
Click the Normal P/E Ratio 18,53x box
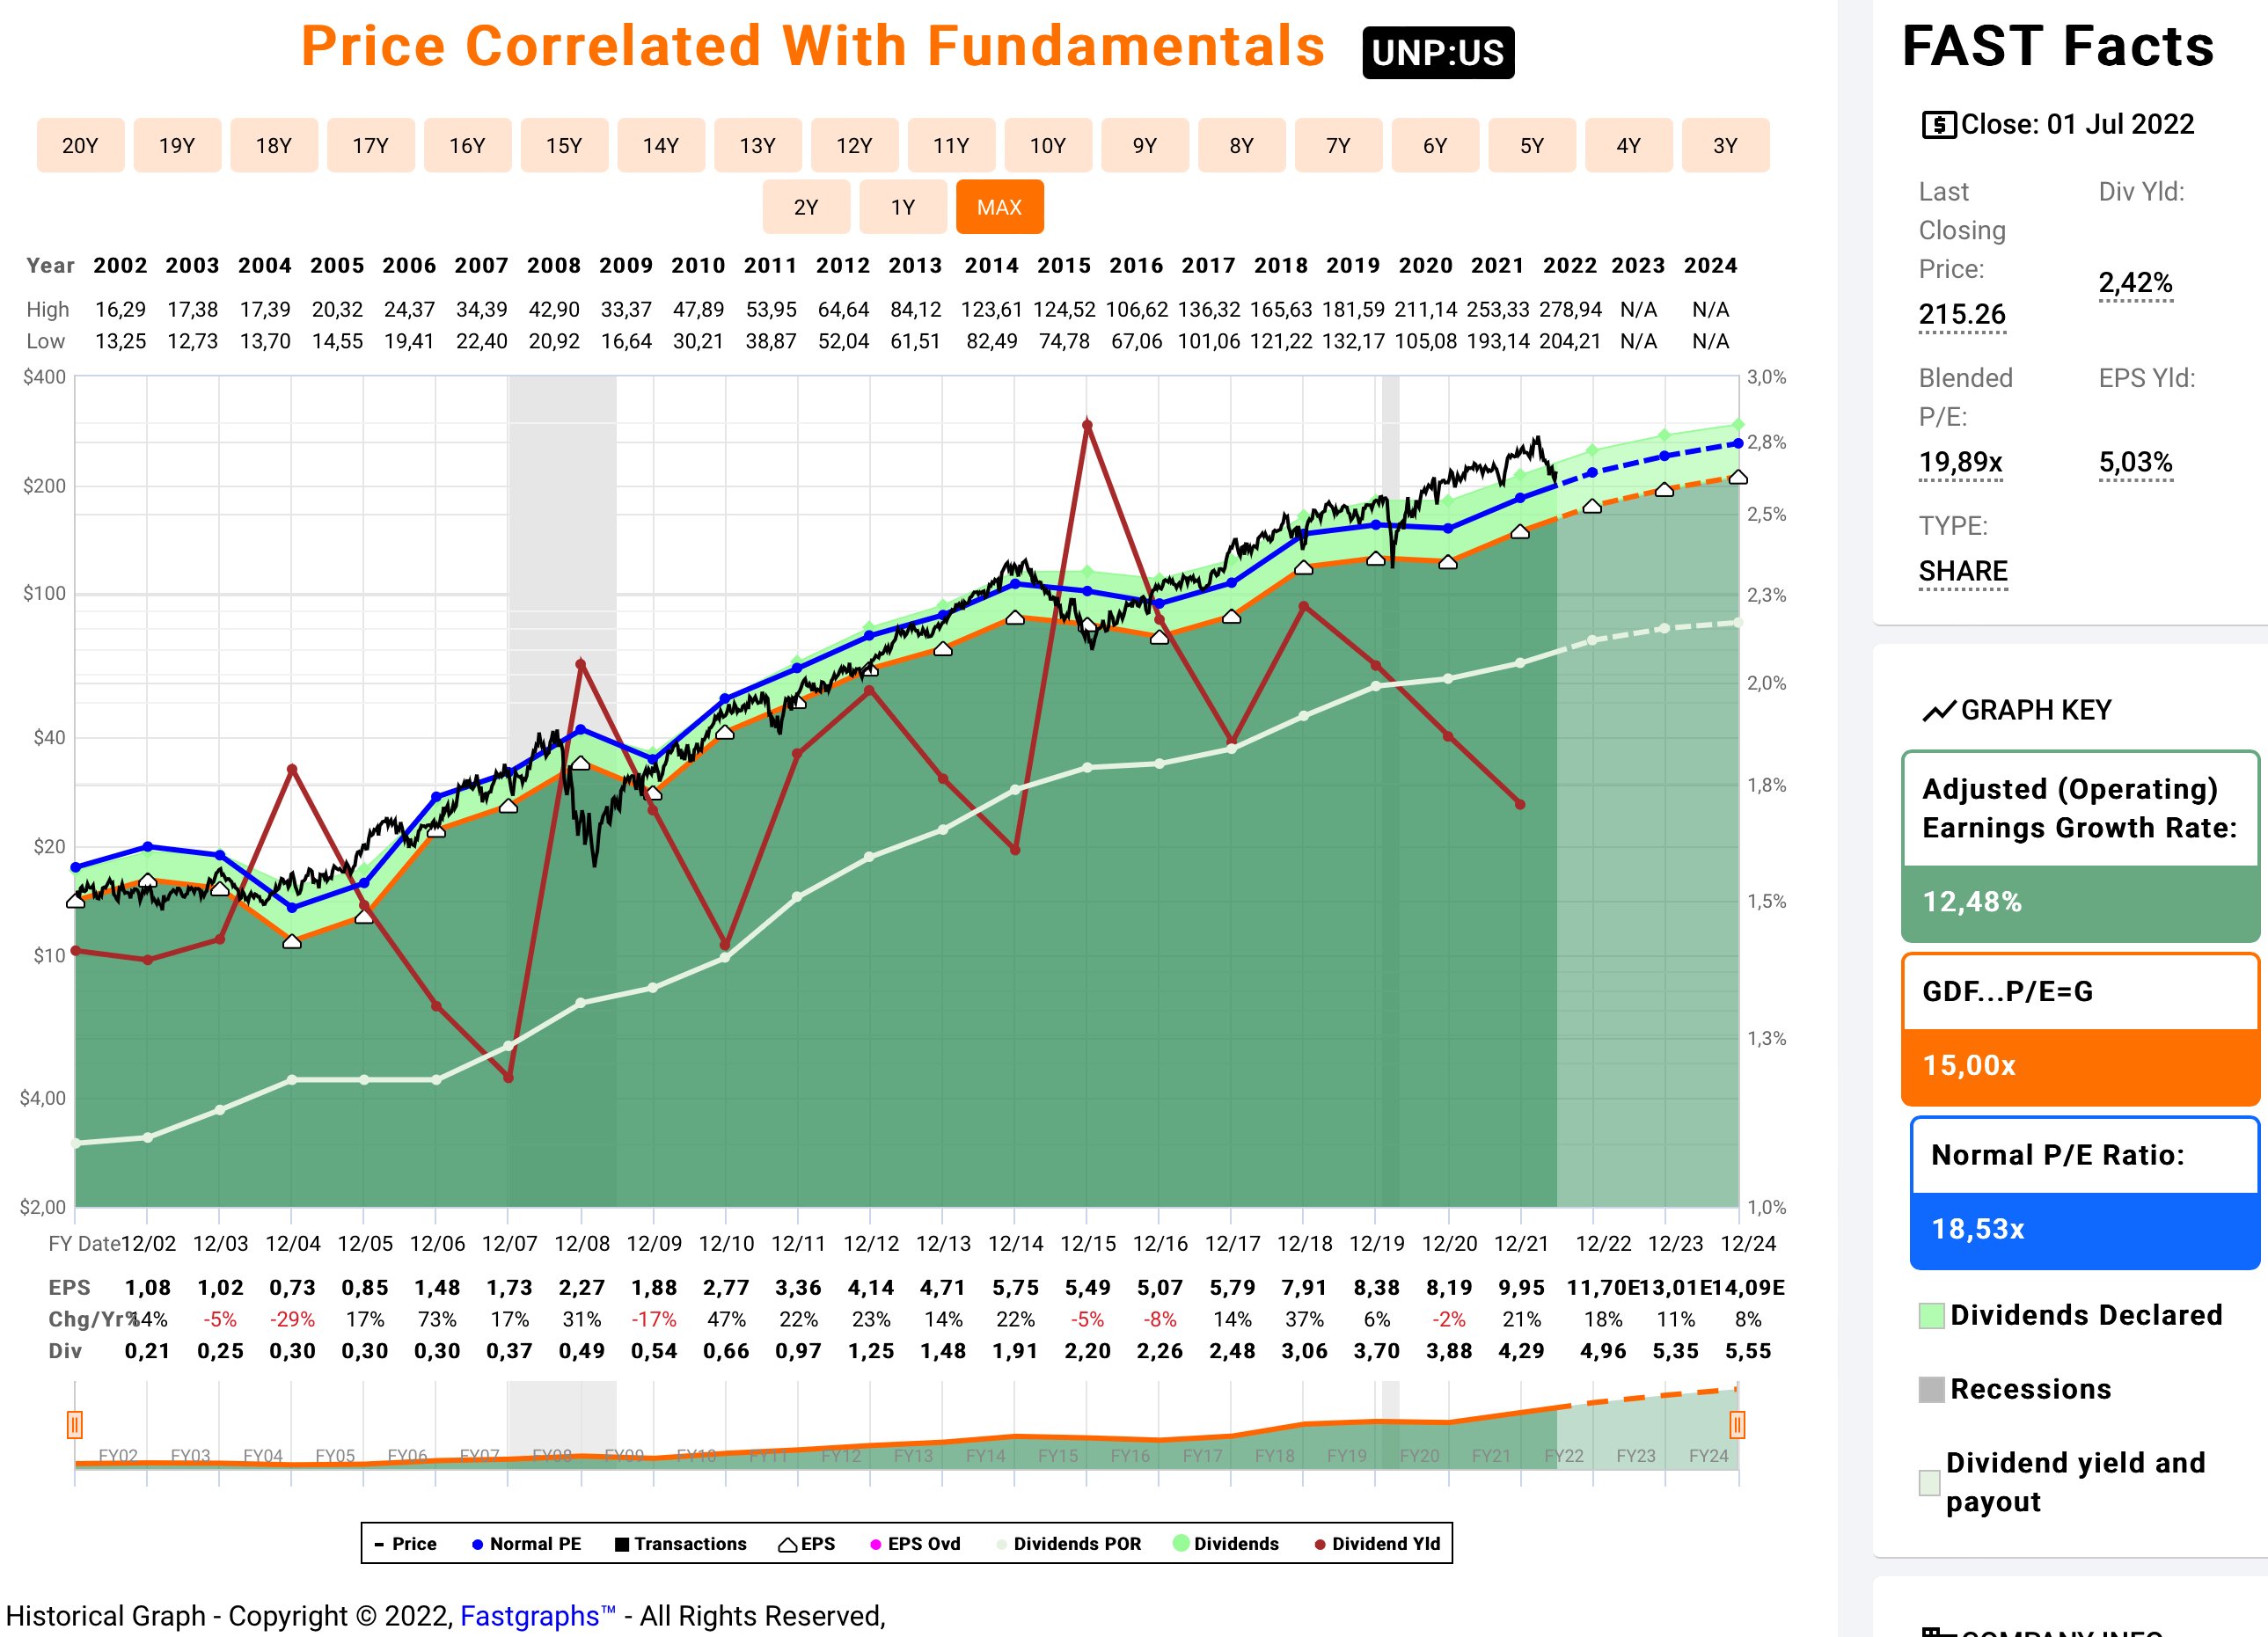(x=2083, y=1193)
